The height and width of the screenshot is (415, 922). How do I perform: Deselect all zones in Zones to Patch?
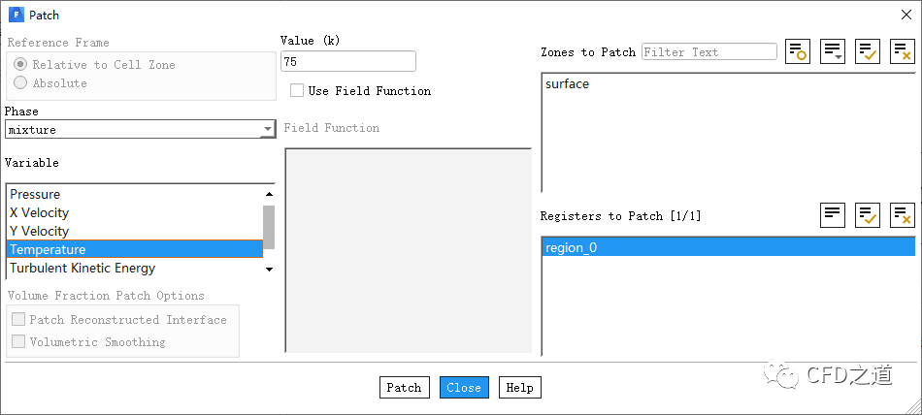tap(903, 52)
